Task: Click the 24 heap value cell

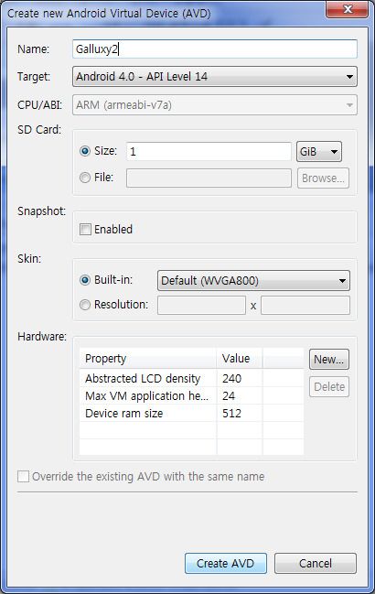Action: tap(240, 395)
